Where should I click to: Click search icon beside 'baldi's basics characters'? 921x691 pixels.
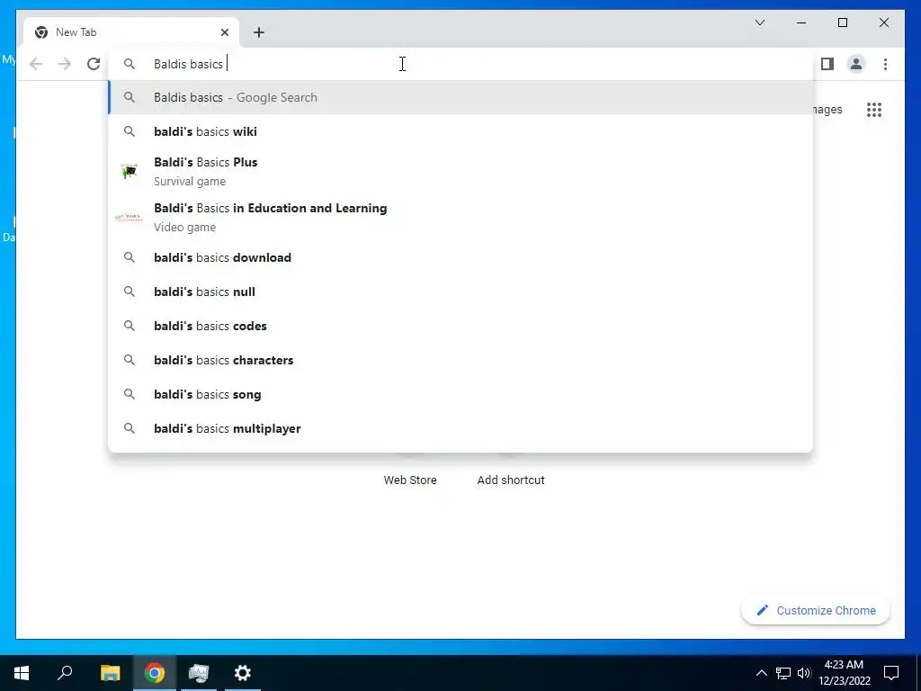point(130,360)
